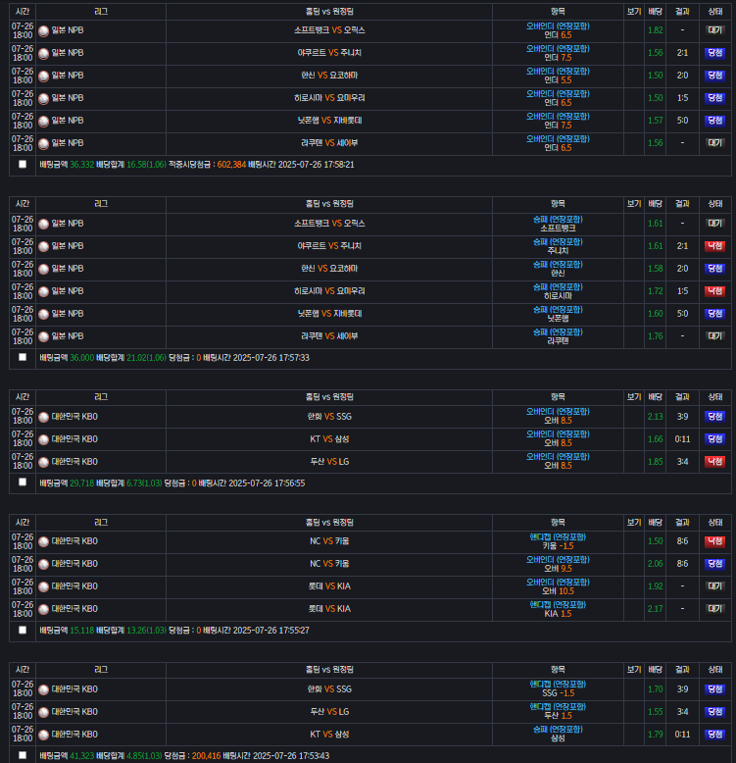
Task: Click 승패 (연장포함) link in 한신 VS 요코하마 row
Action: [x=558, y=264]
